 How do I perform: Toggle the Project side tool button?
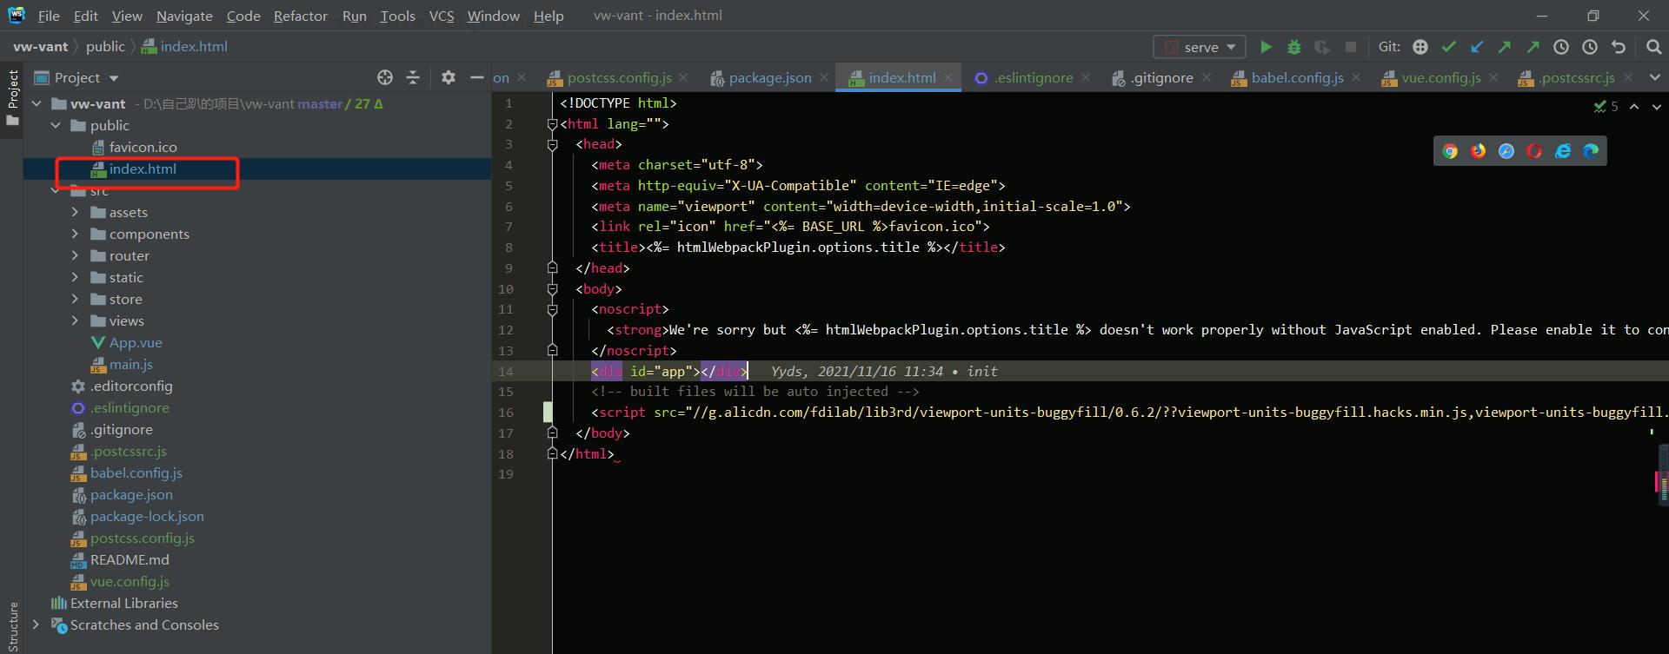pos(12,97)
